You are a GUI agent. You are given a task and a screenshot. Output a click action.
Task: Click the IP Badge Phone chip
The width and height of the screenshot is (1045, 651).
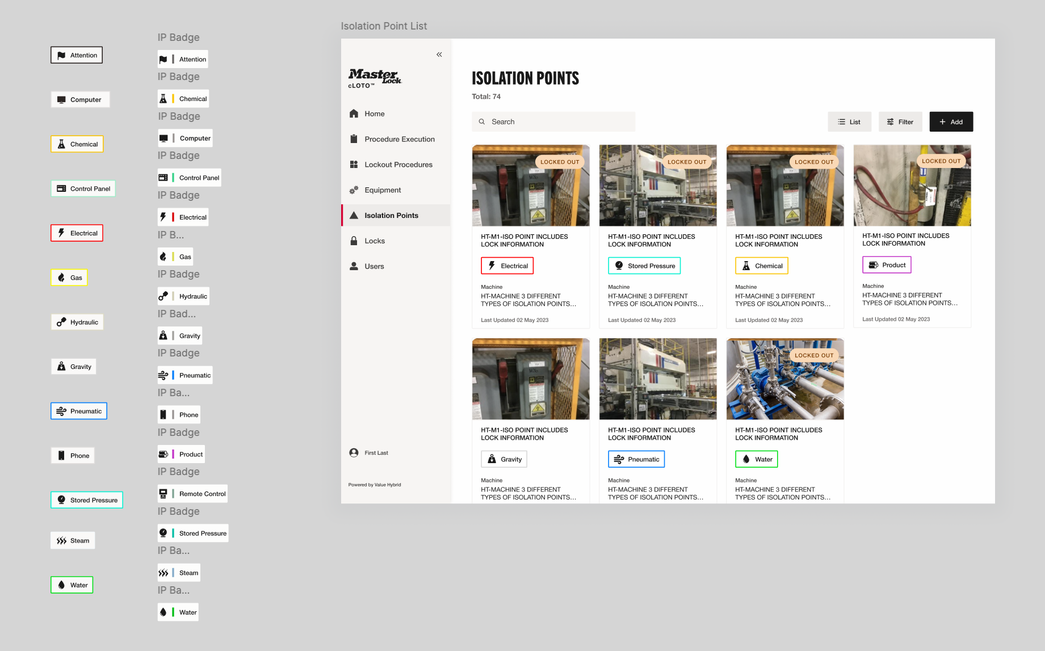179,415
